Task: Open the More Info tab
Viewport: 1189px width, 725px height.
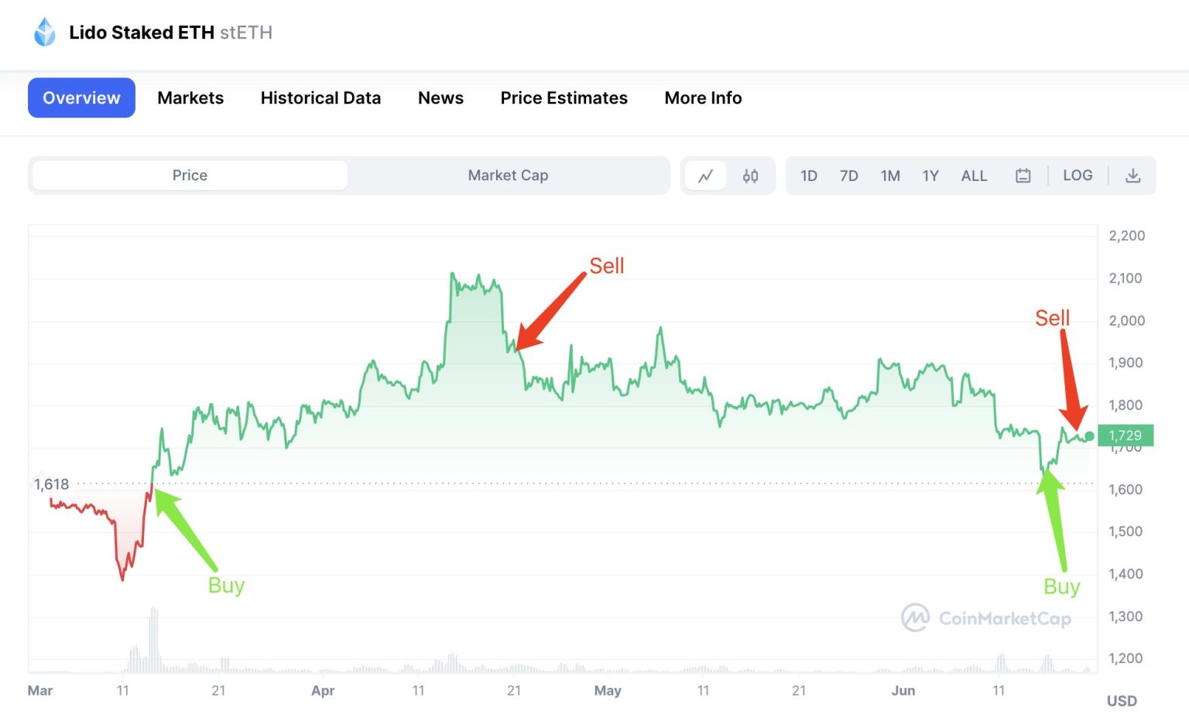Action: pos(702,97)
